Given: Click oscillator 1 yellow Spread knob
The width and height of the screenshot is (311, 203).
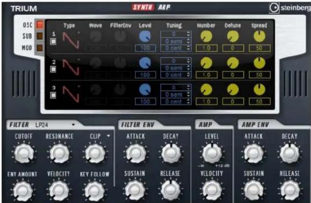Looking at the screenshot, I should pos(259,36).
